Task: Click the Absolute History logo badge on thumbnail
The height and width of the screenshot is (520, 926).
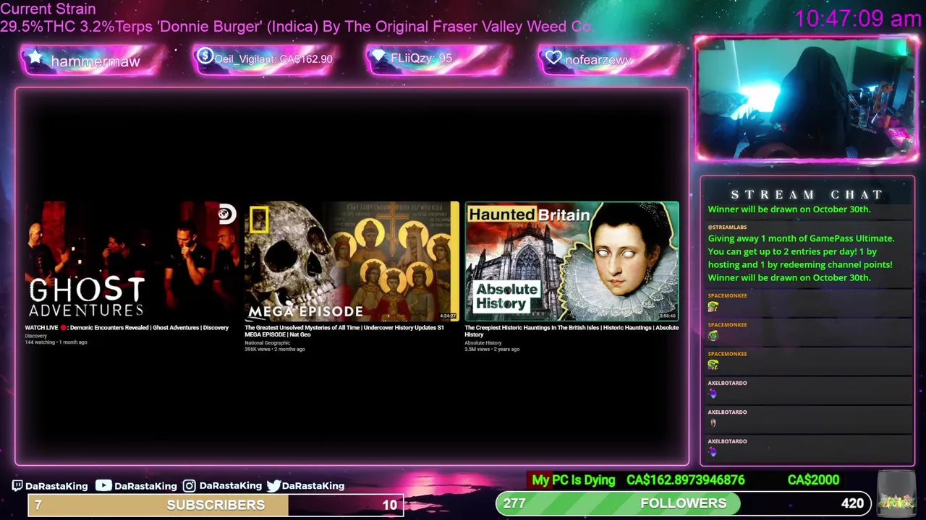Action: tap(507, 297)
